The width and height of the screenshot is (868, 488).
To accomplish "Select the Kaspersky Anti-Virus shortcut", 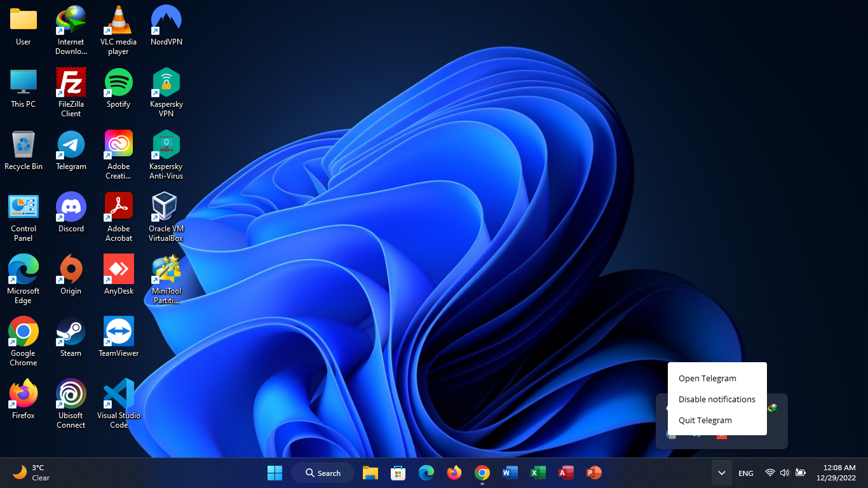I will coord(166,155).
